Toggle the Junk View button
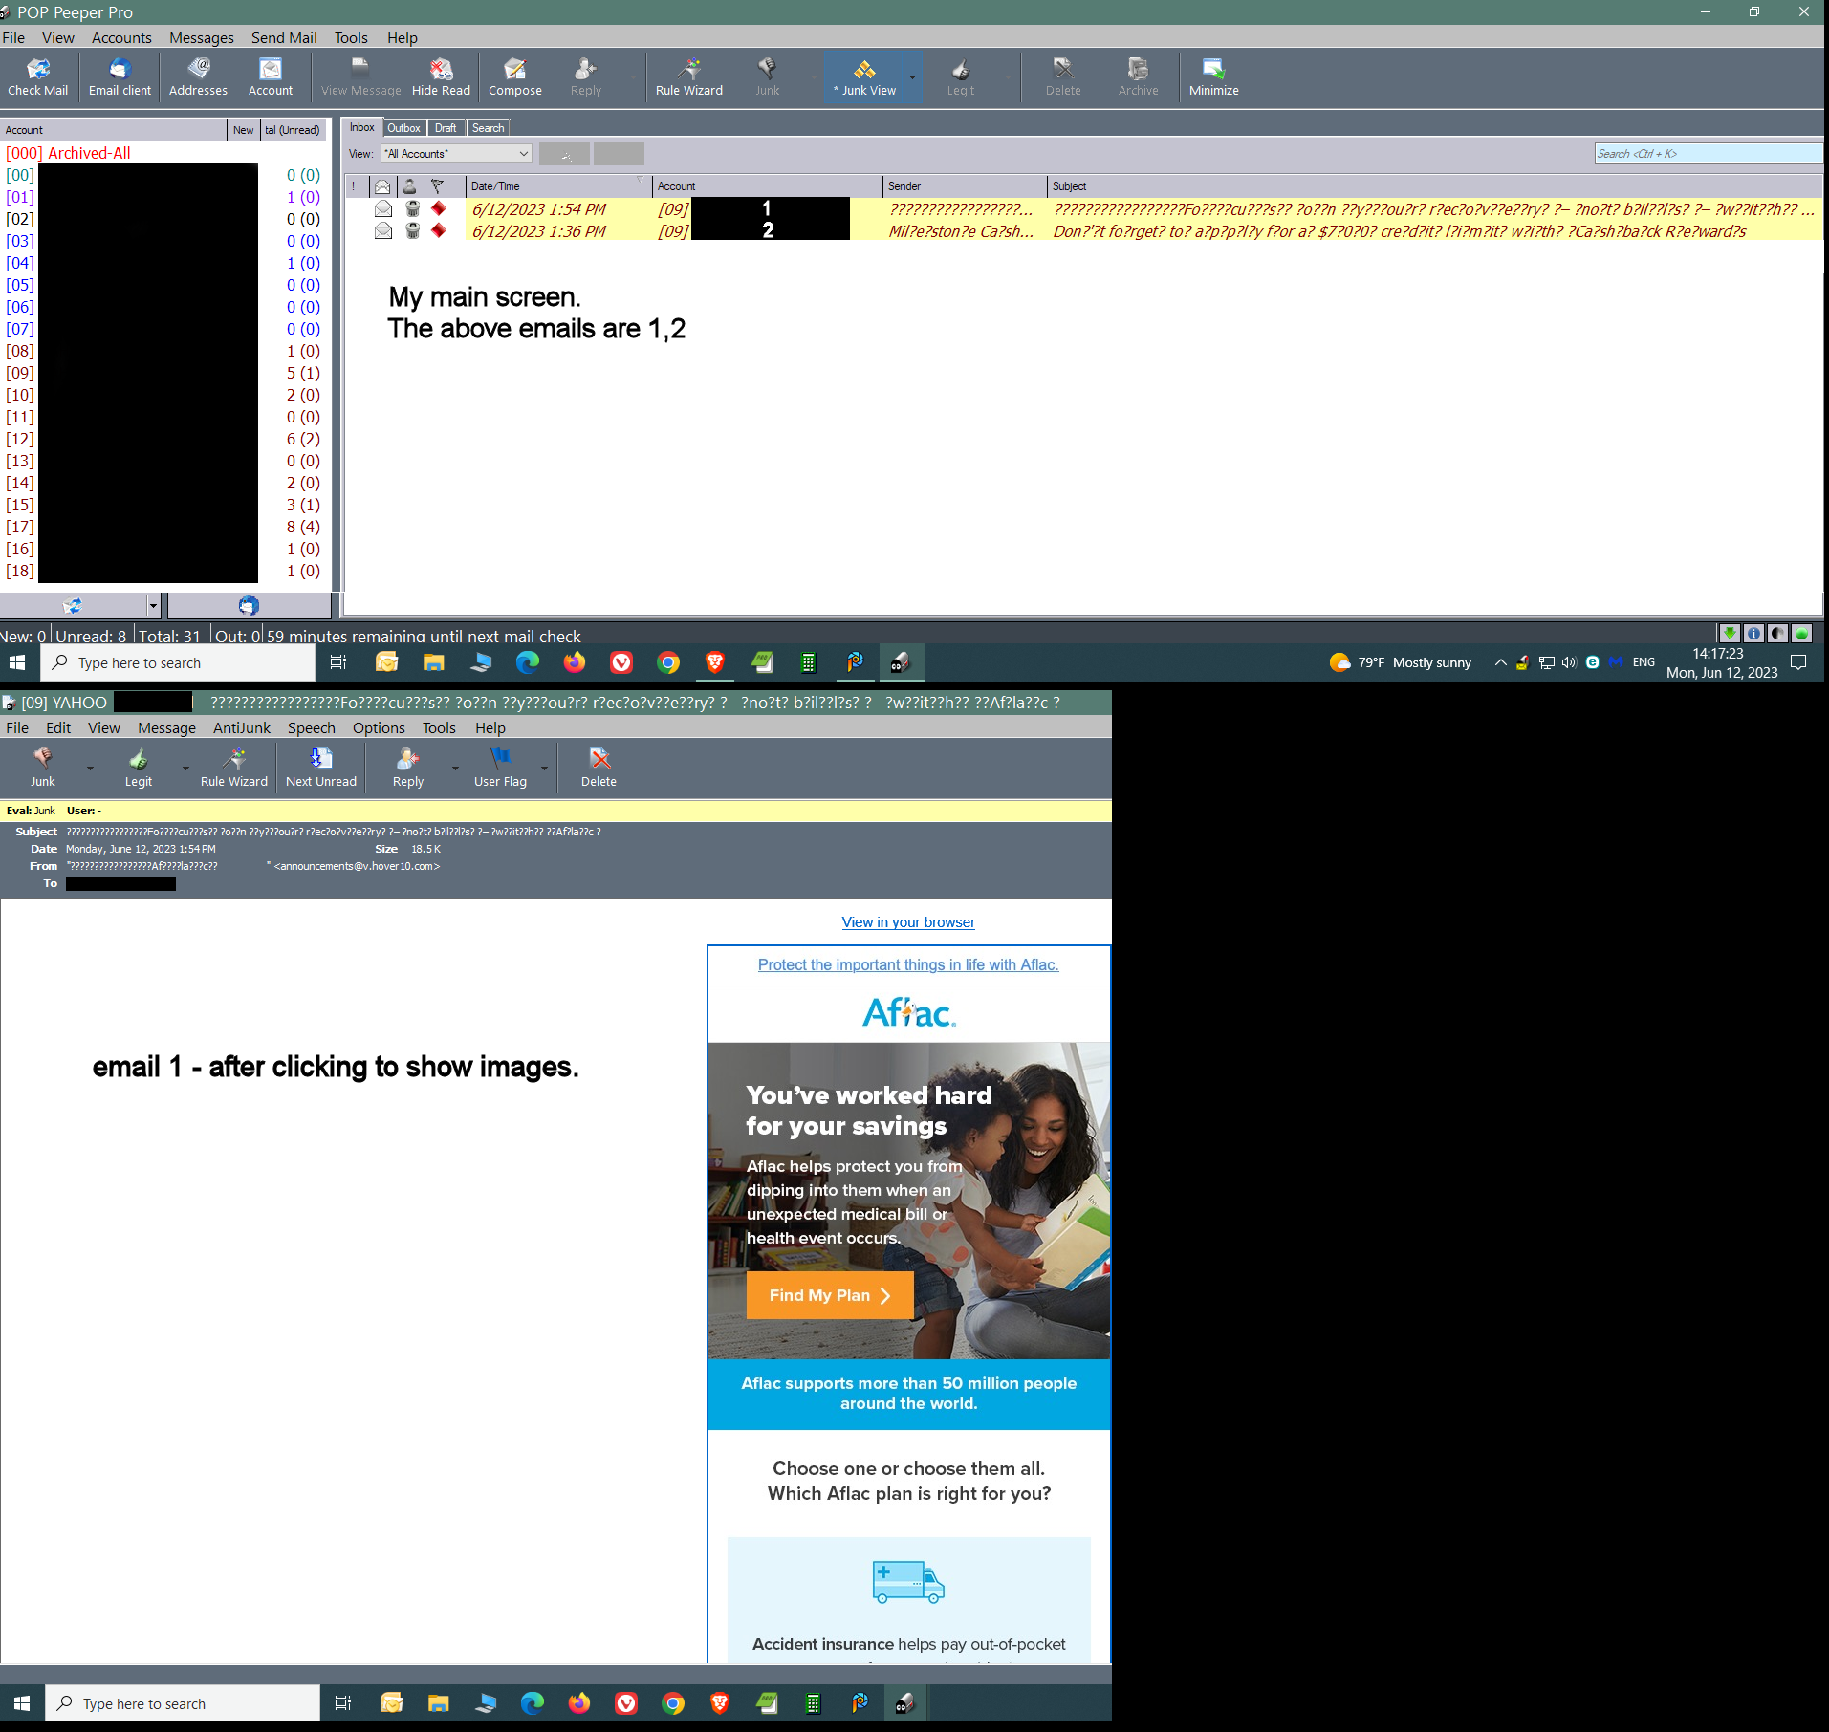 coord(864,77)
